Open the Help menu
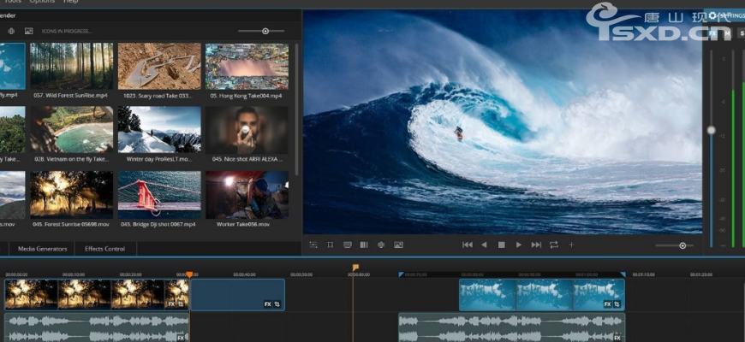This screenshot has height=342, width=745. coord(70,2)
